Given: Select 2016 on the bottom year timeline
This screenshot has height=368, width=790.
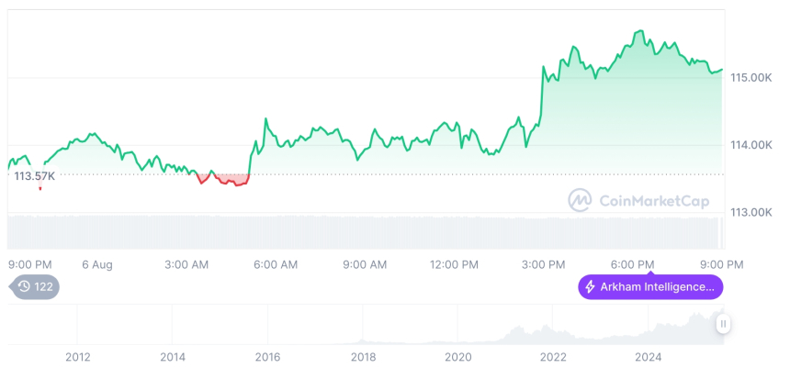Looking at the screenshot, I should (x=267, y=356).
